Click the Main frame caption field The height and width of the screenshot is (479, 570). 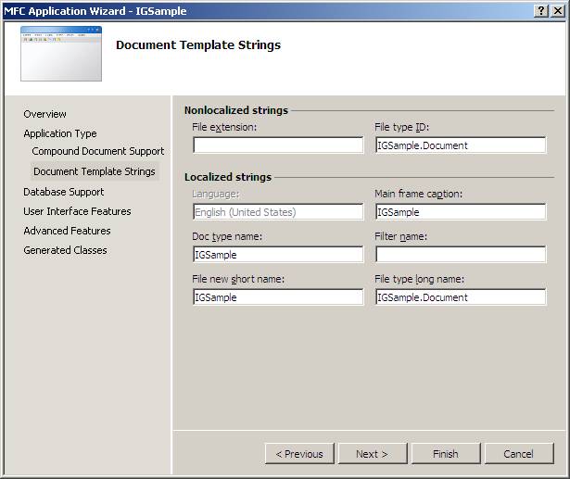pyautogui.click(x=460, y=212)
